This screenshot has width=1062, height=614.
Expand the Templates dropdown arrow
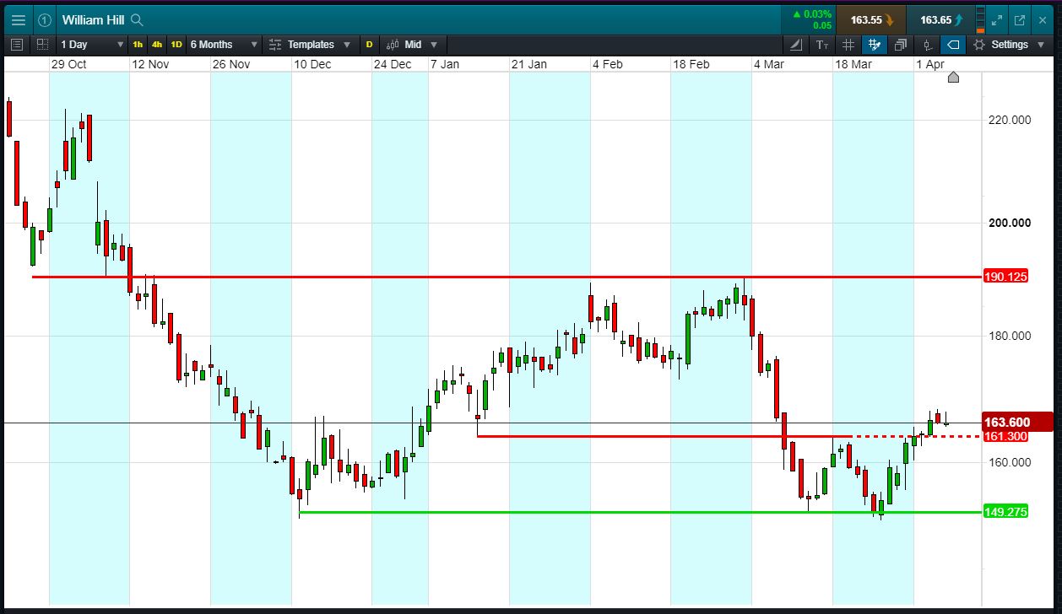point(347,45)
